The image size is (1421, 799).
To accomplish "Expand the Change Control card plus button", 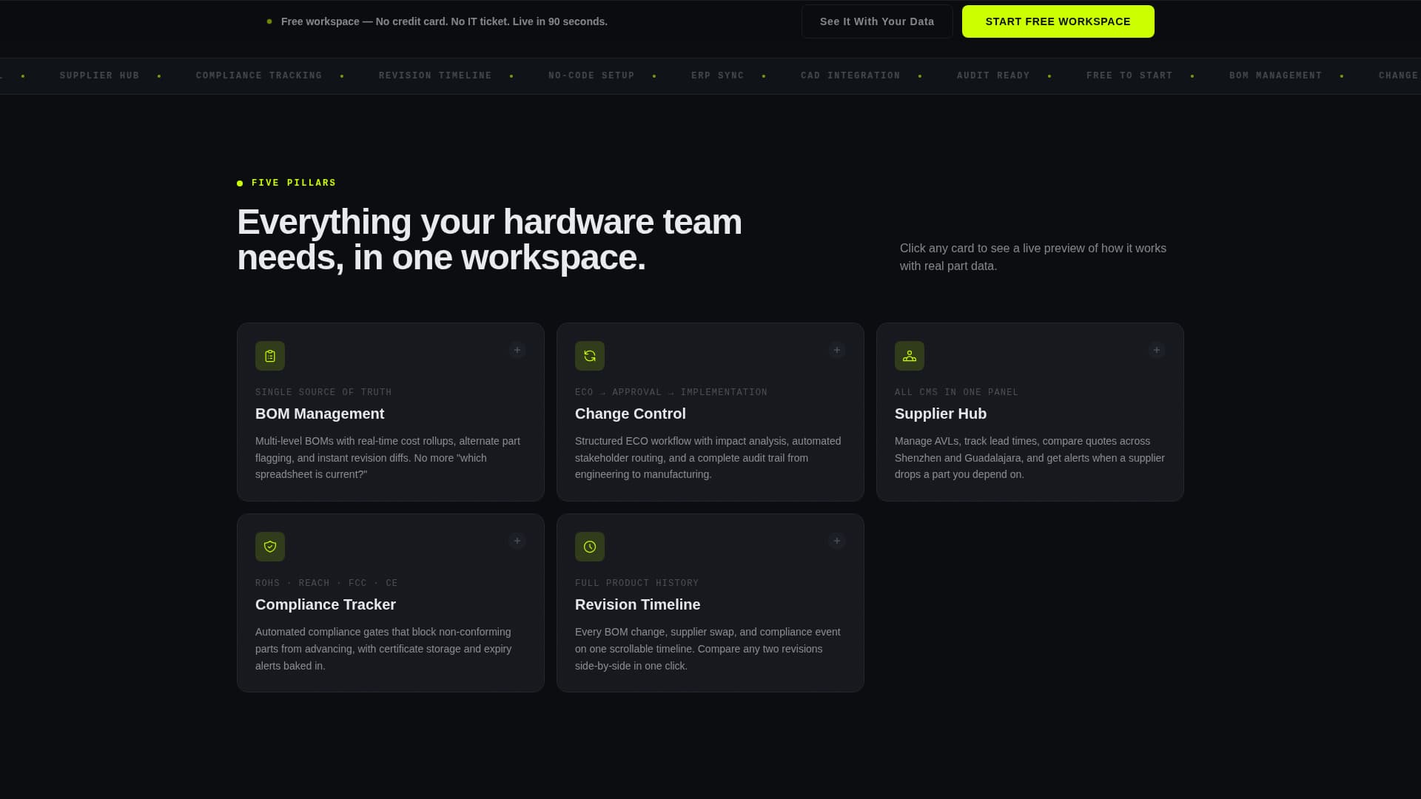I will (837, 350).
